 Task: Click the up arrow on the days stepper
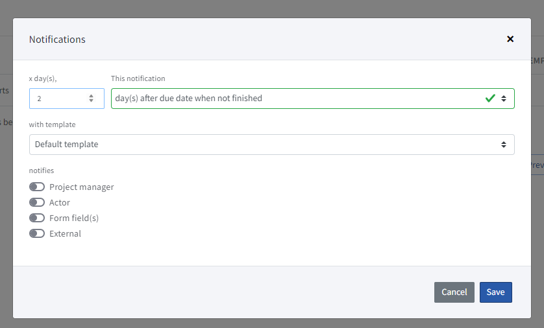92,96
